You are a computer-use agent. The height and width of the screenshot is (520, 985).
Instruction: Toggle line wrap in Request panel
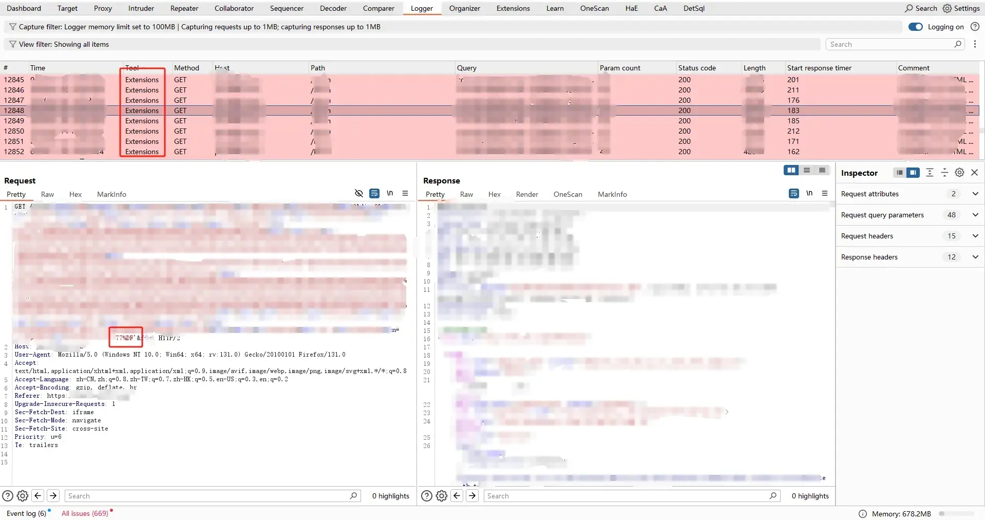pyautogui.click(x=374, y=193)
